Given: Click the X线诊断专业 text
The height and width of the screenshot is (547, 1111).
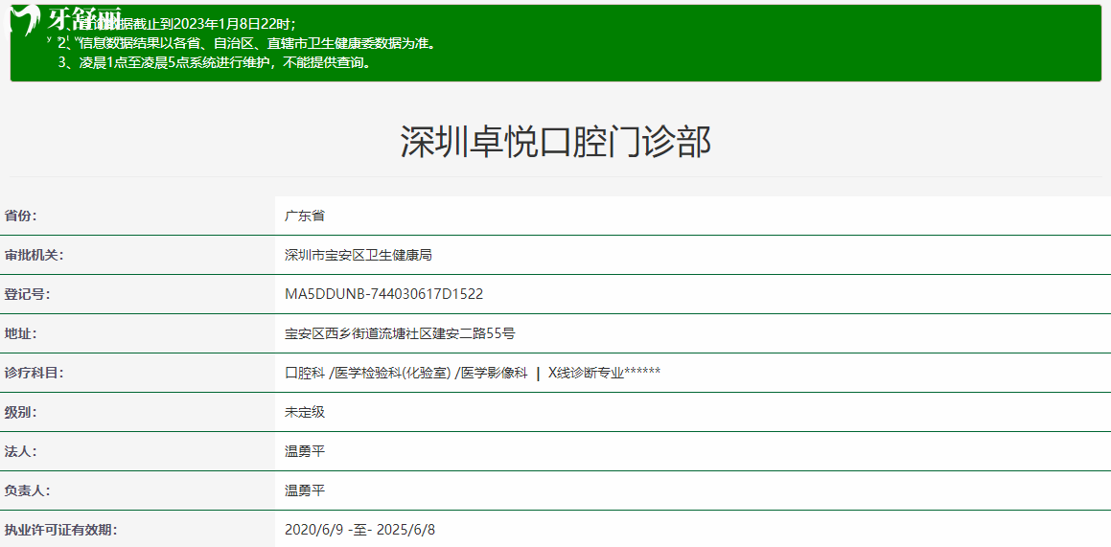Looking at the screenshot, I should [586, 373].
